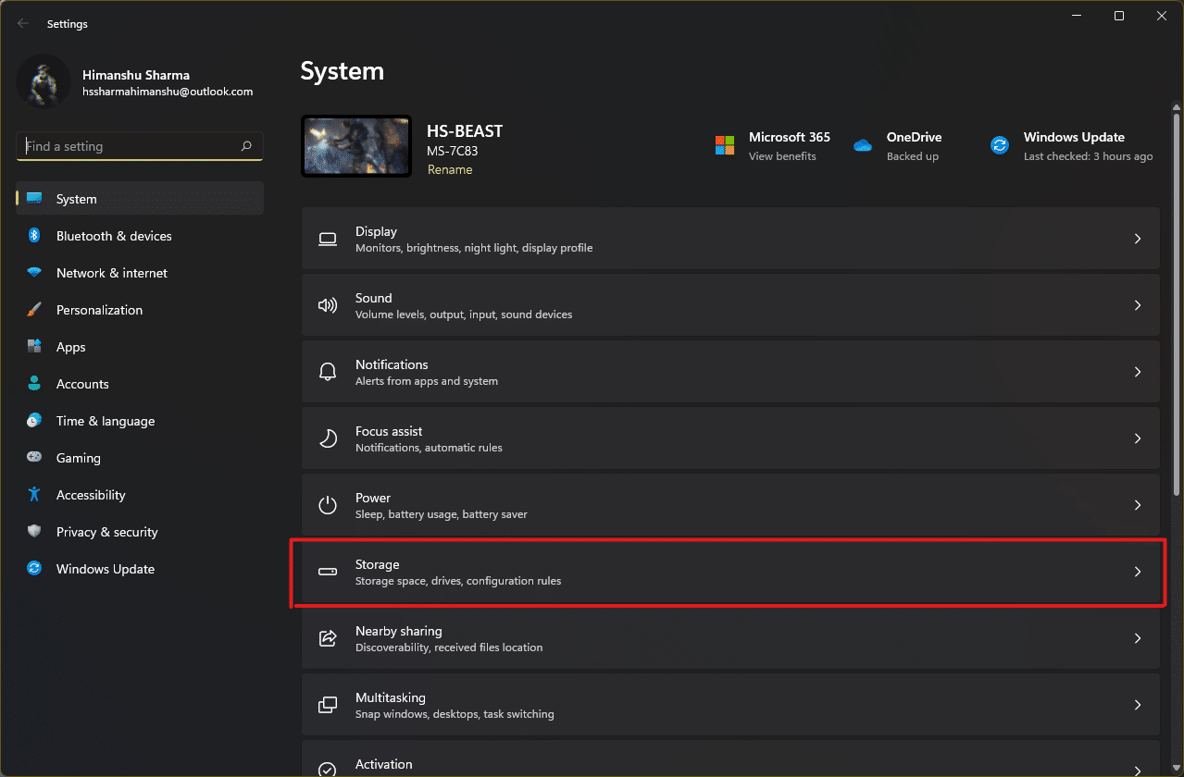Click the Windows Update icon in header
1184x777 pixels.
(x=1000, y=145)
